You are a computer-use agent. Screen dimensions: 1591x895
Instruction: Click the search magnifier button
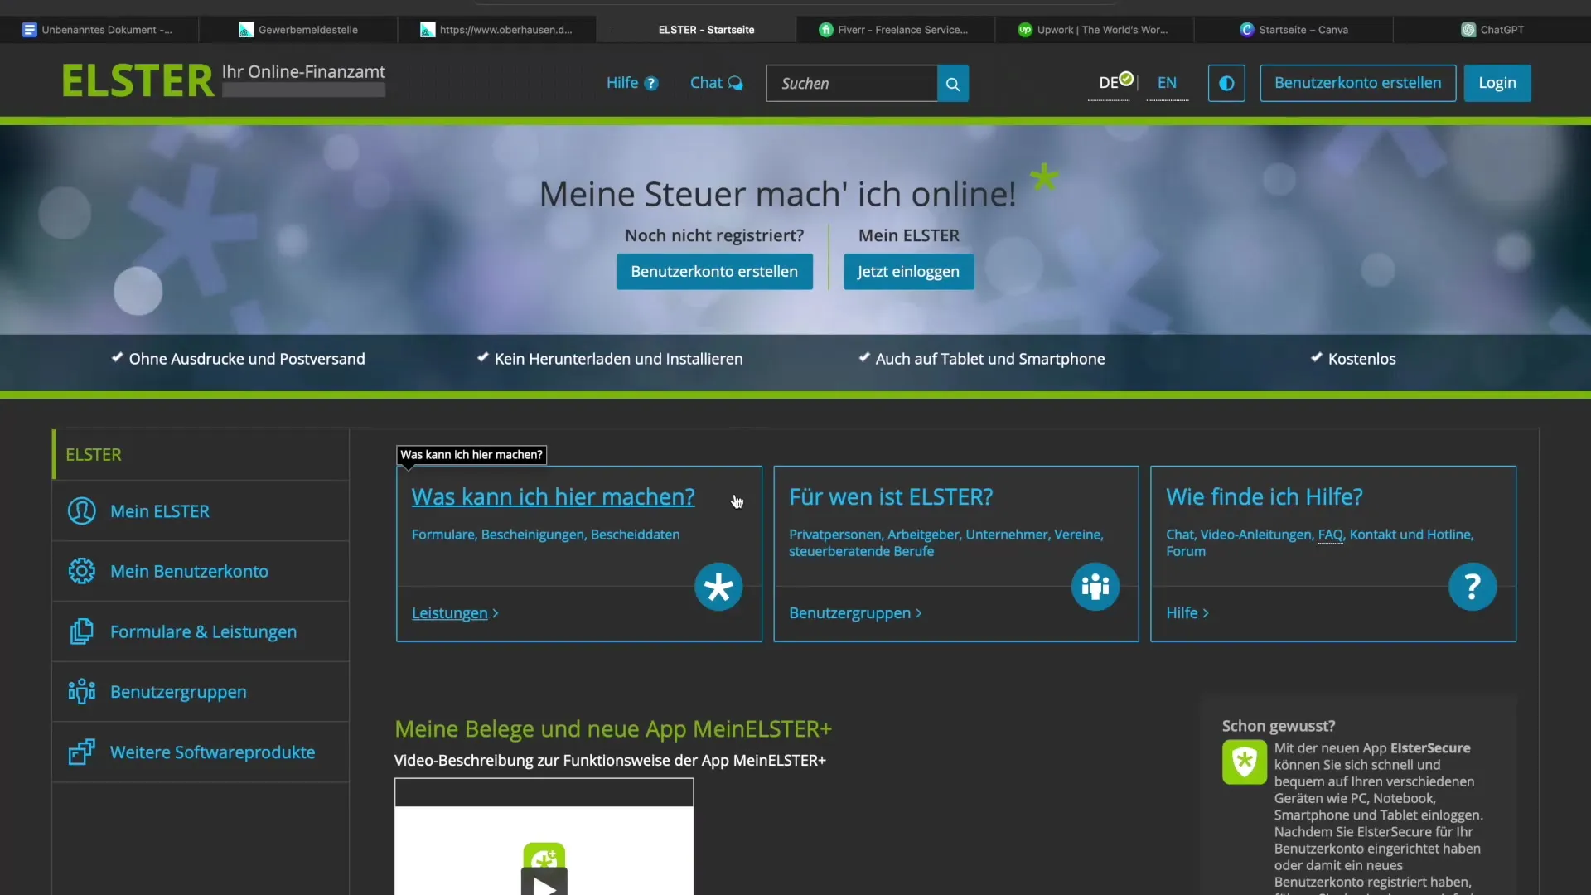click(953, 84)
